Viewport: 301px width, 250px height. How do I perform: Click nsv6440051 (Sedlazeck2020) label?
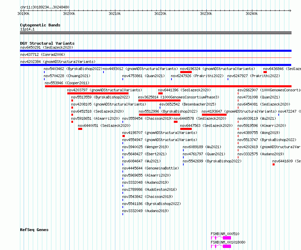pos(104,126)
